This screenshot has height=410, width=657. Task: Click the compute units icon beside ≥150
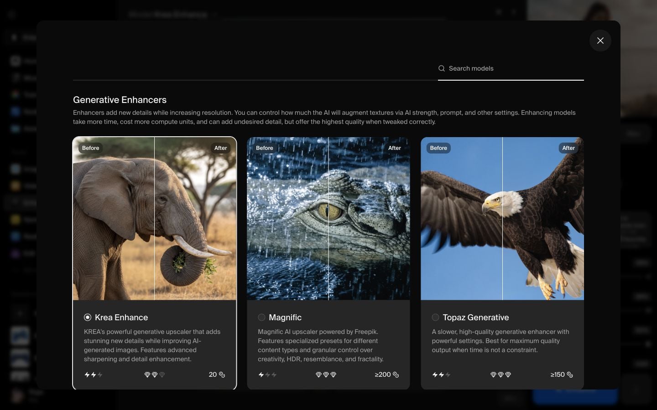coord(570,375)
